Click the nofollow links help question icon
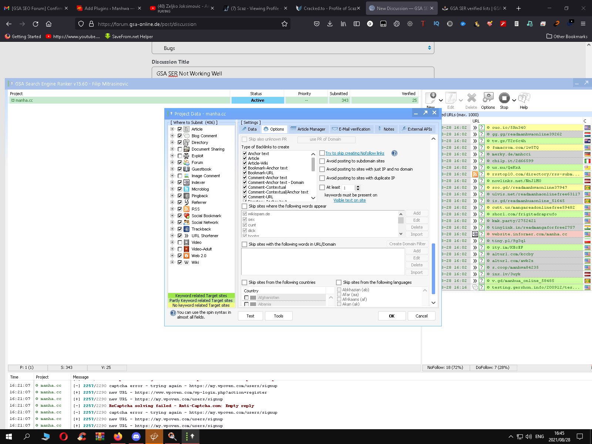 pyautogui.click(x=394, y=153)
